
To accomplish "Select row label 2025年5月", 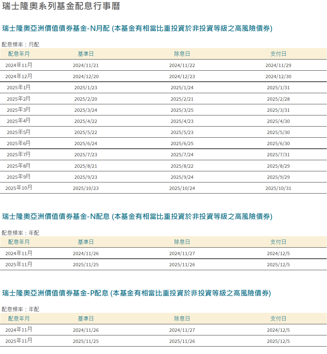I will 19,132.
